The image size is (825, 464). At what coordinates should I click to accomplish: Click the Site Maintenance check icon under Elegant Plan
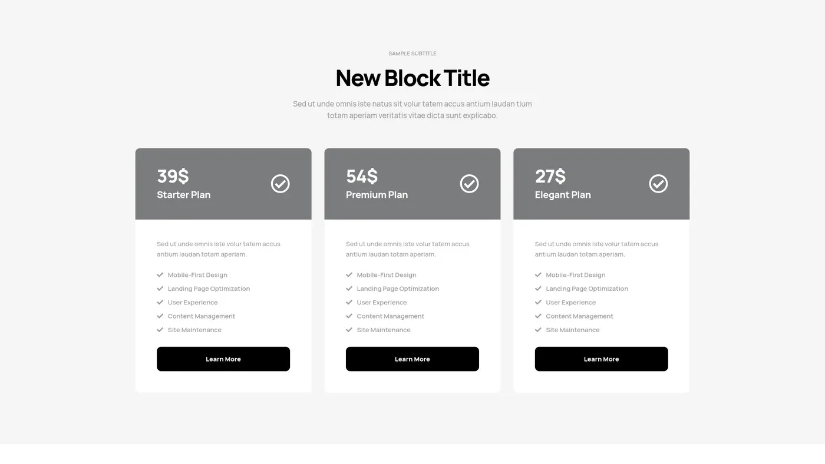pos(537,330)
